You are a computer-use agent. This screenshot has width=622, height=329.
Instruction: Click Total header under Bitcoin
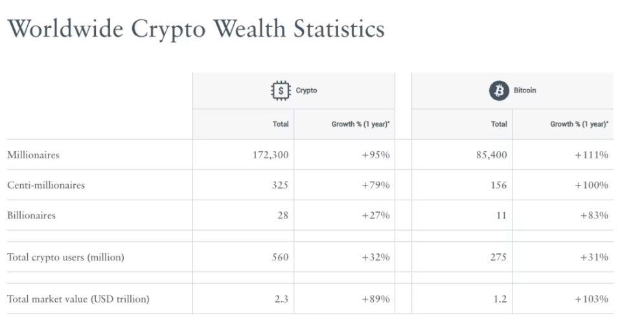pyautogui.click(x=499, y=124)
